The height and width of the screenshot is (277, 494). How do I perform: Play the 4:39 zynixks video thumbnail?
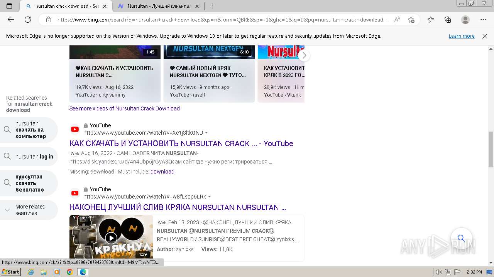(x=111, y=237)
